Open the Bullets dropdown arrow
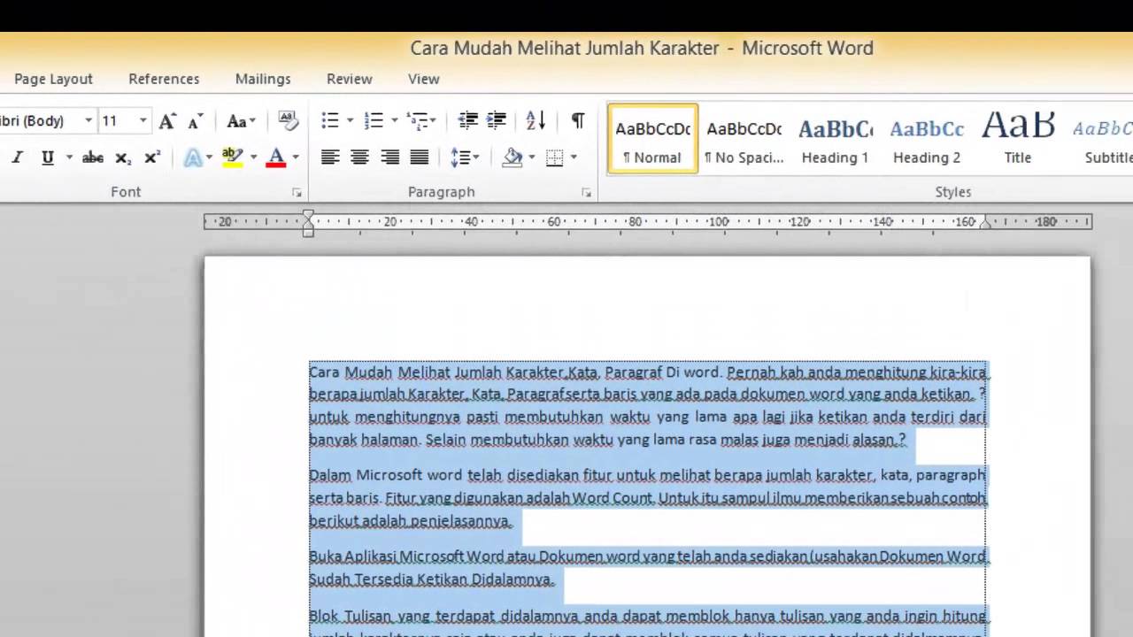 coord(350,120)
